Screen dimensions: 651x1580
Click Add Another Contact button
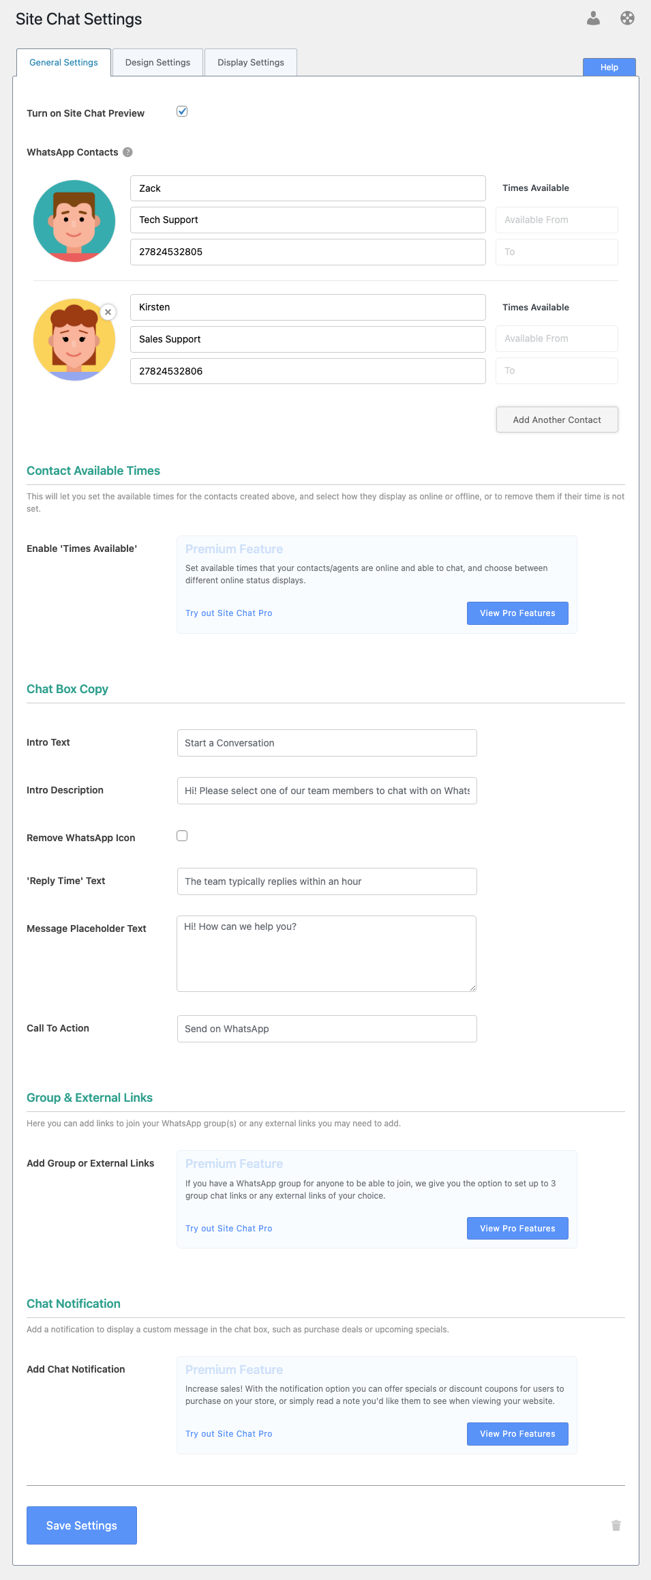tap(557, 420)
